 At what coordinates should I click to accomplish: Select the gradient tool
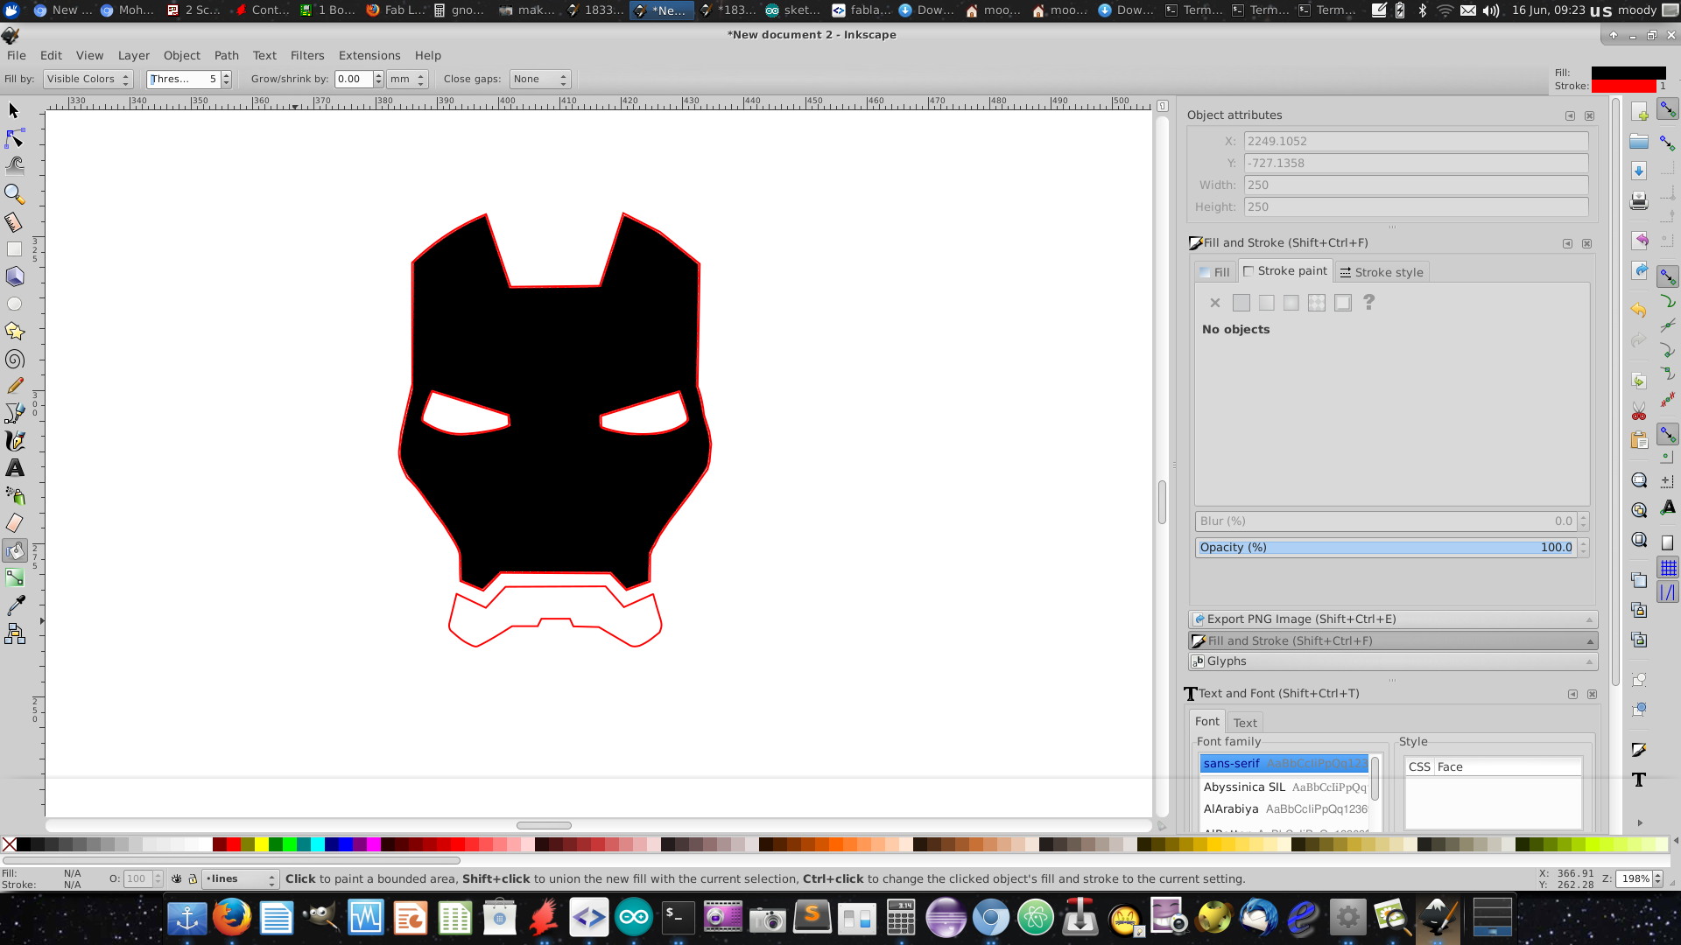14,577
